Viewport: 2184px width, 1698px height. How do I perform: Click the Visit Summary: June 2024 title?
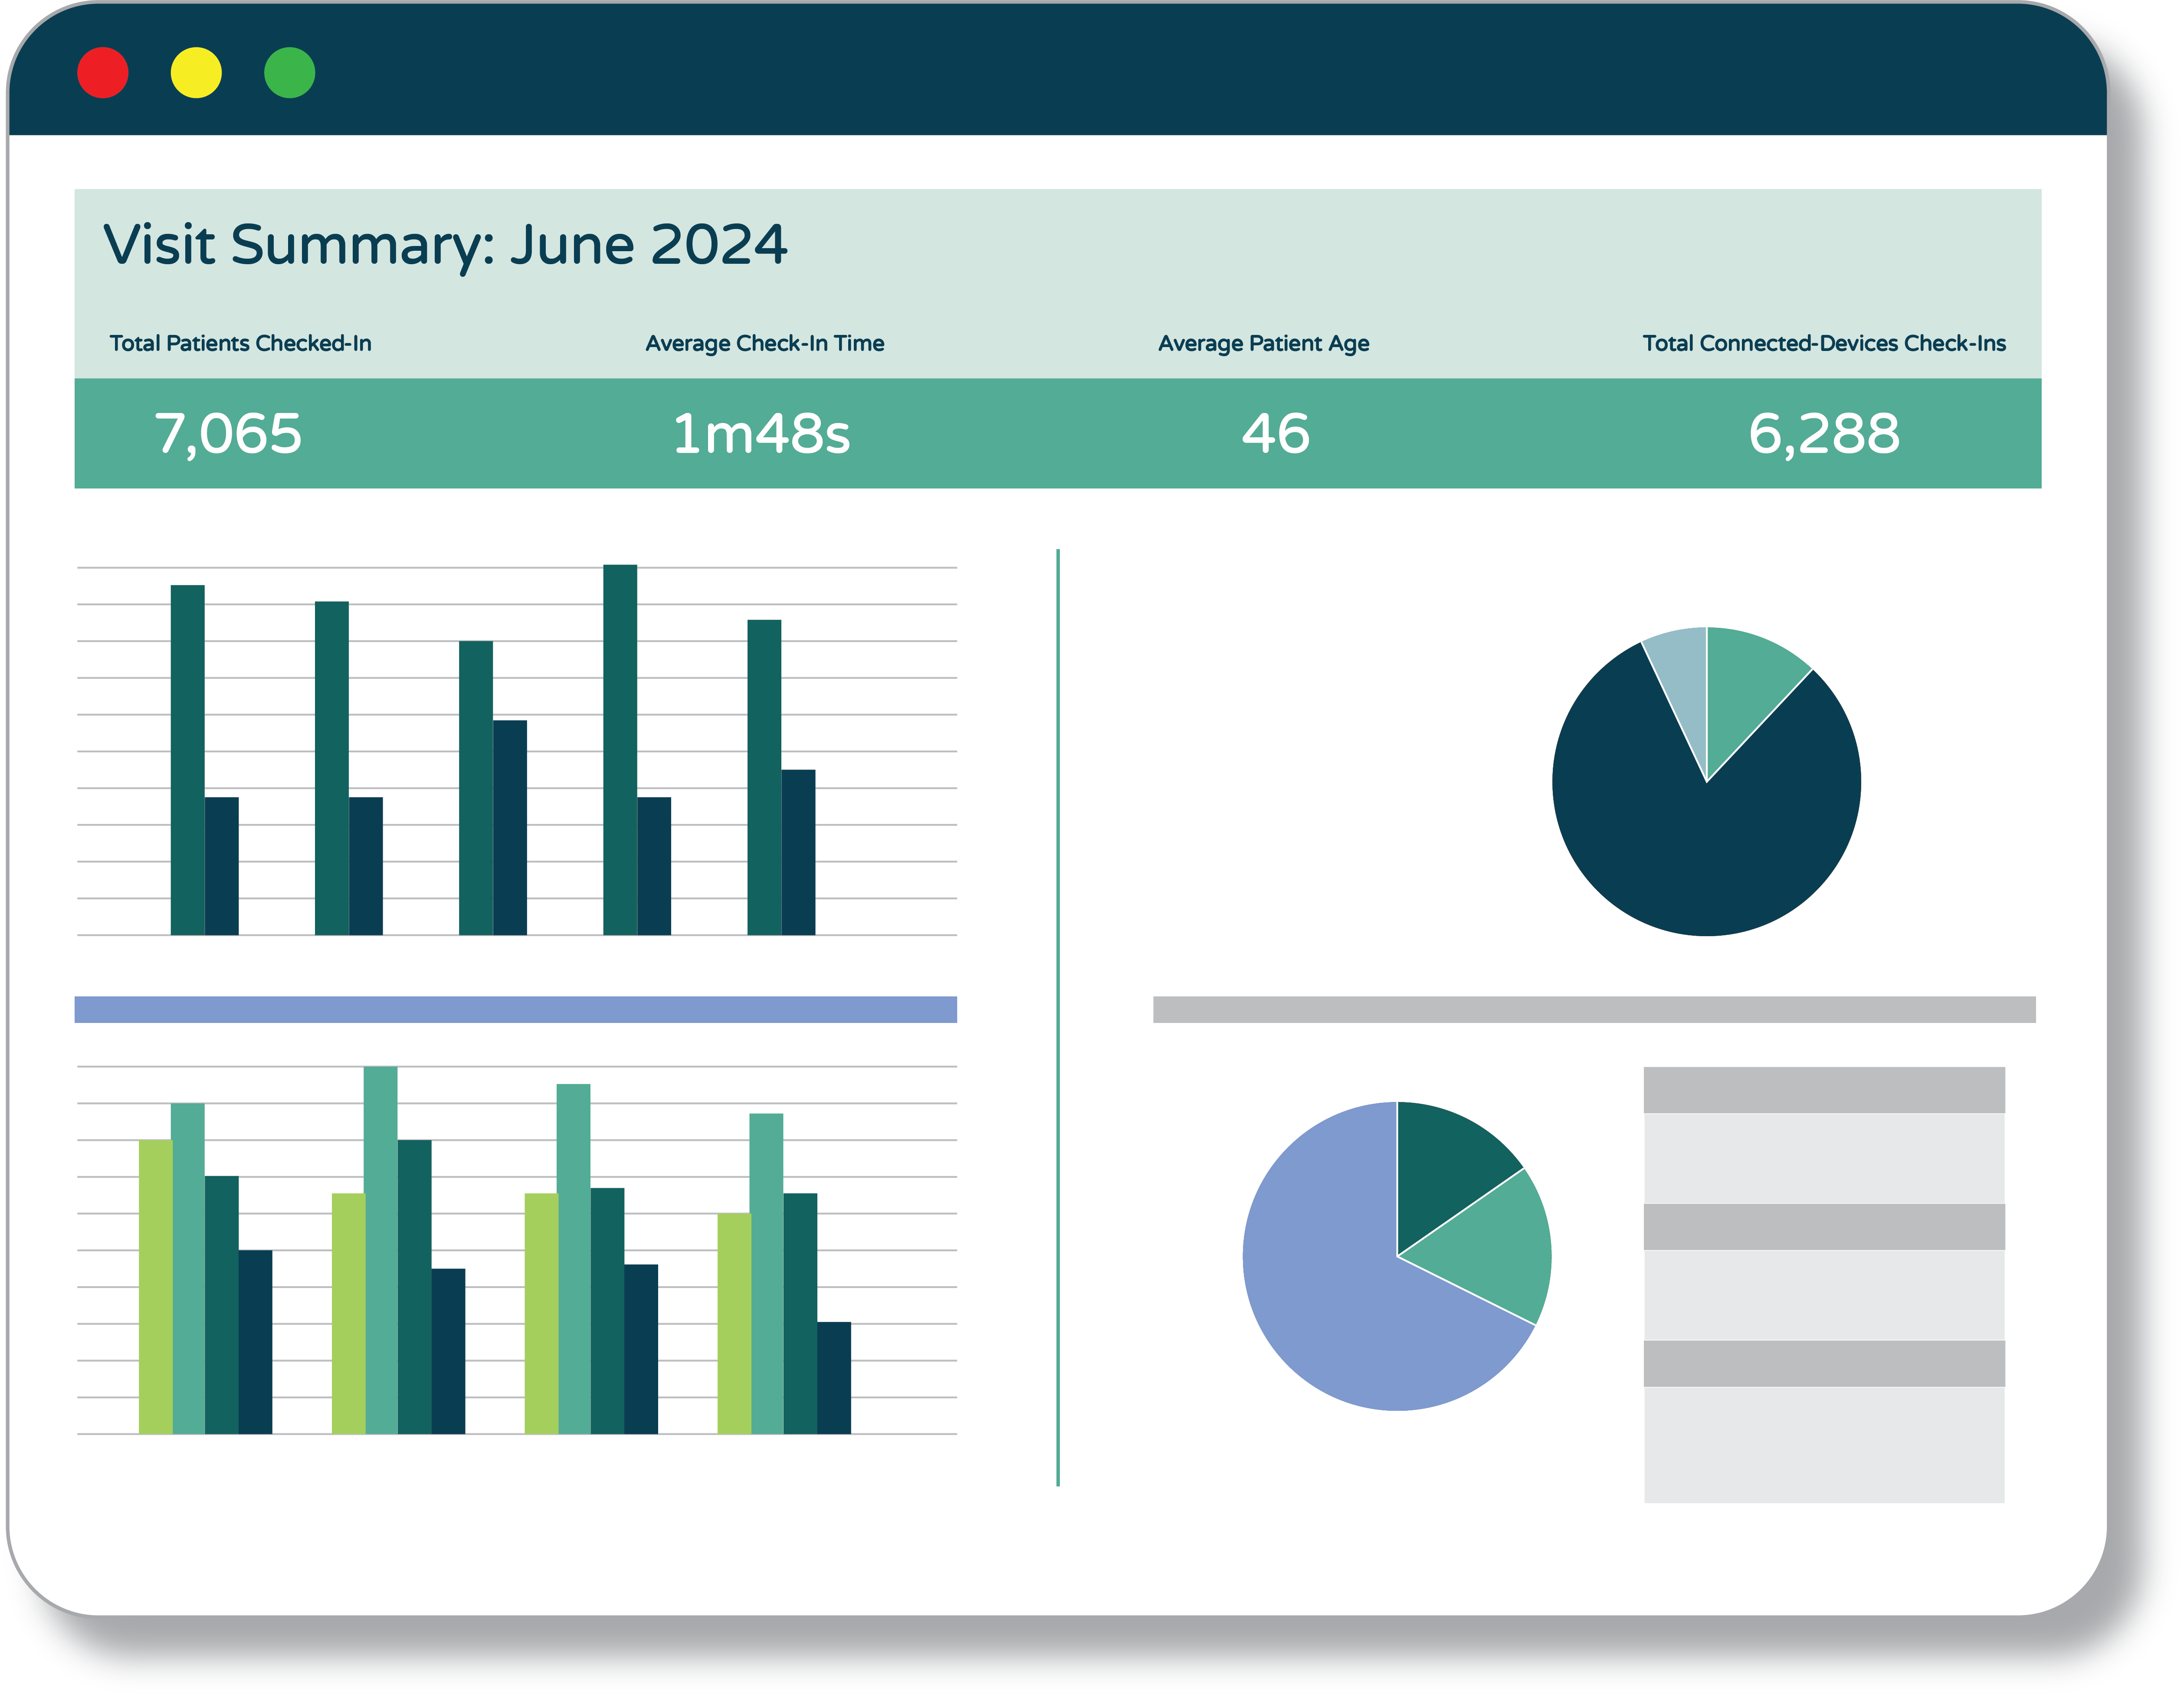coord(445,245)
